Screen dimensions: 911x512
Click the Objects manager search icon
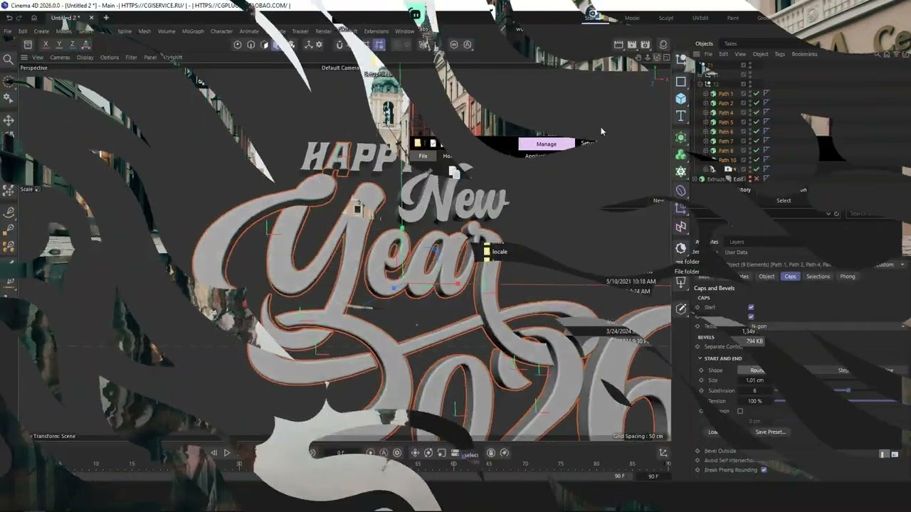point(878,54)
